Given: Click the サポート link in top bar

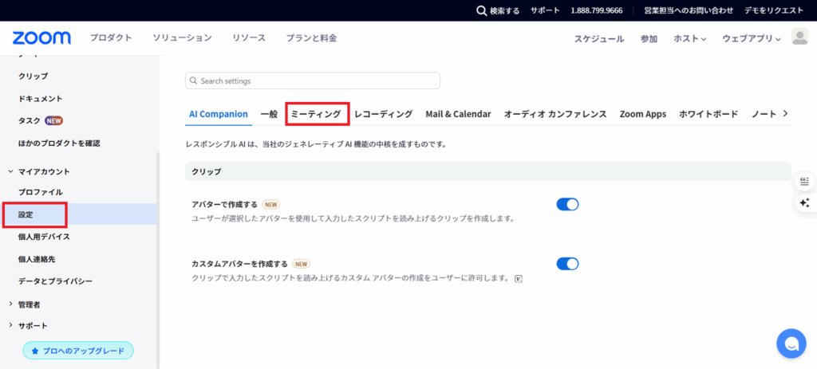Looking at the screenshot, I should (x=545, y=10).
